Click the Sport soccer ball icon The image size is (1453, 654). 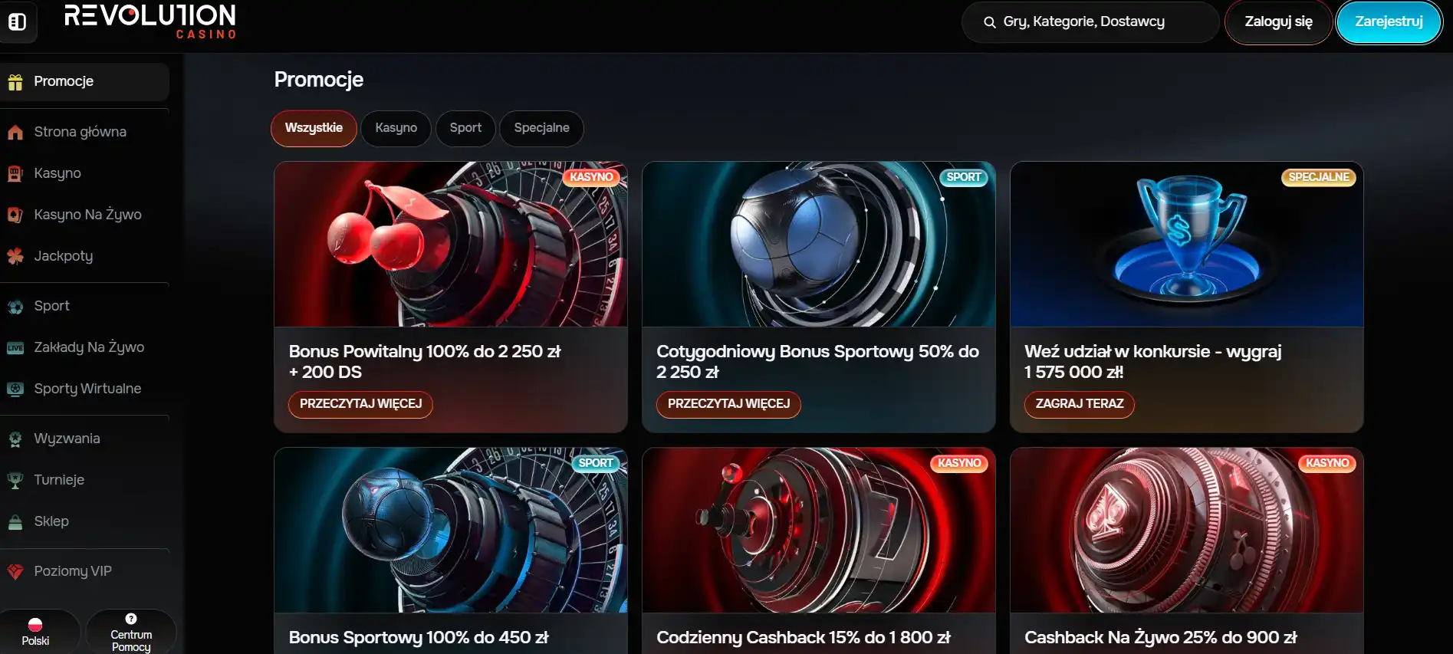pos(15,307)
